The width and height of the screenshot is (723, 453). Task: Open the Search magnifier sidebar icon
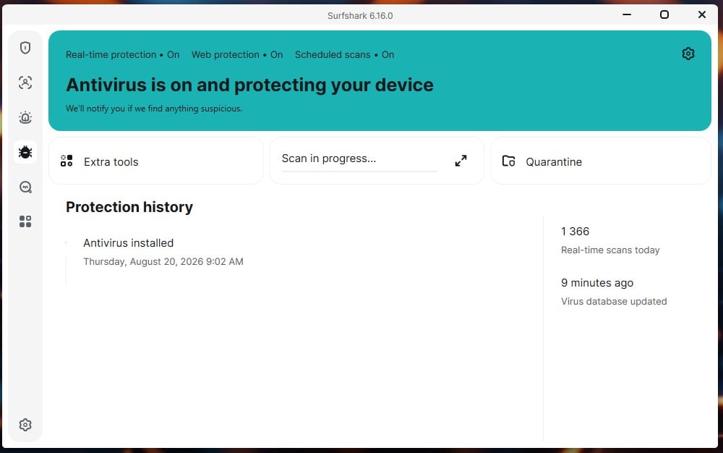(x=25, y=187)
